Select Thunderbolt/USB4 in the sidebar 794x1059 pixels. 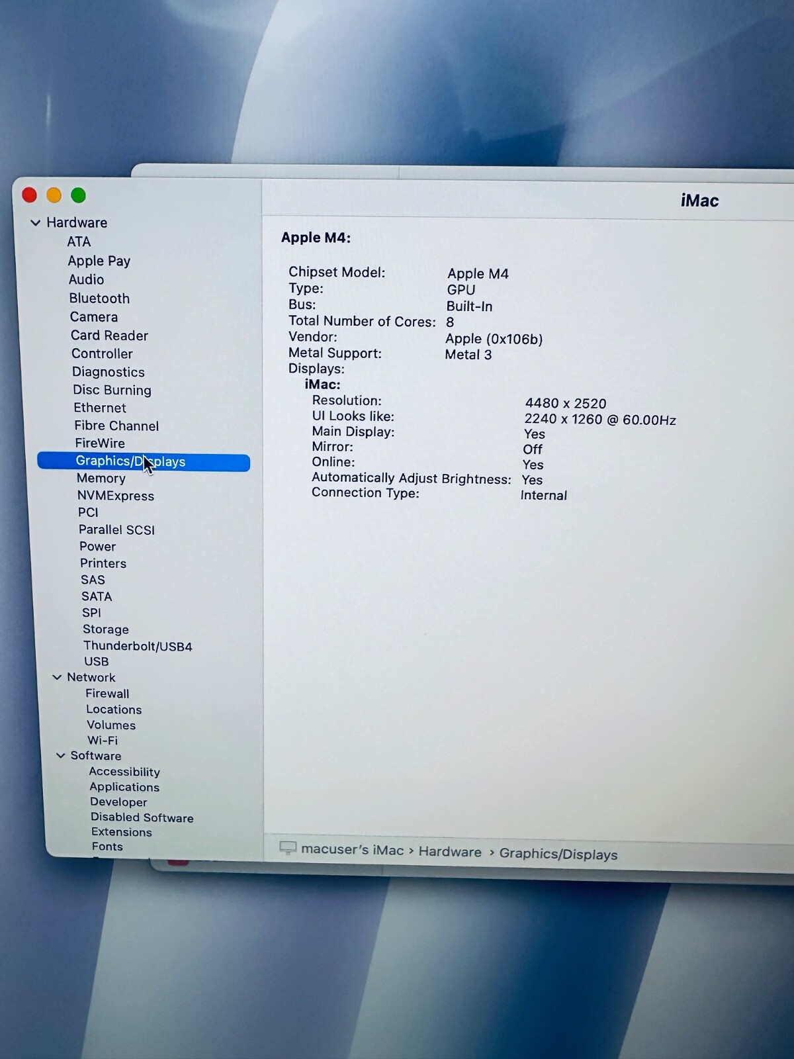tap(138, 646)
